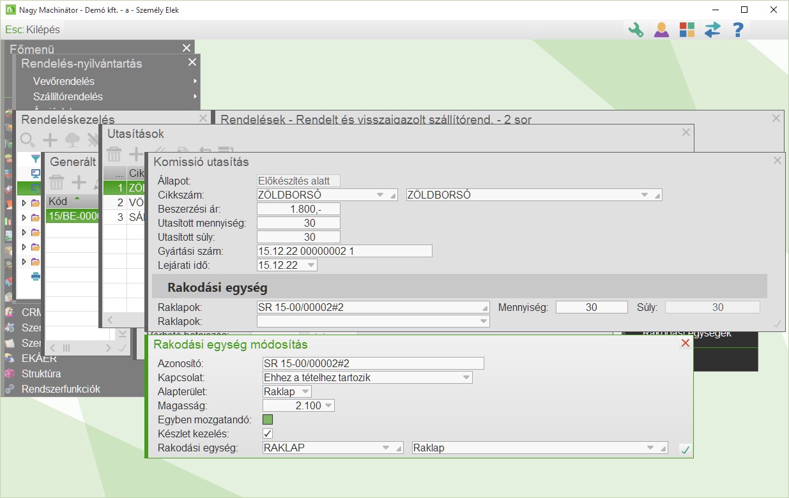Click the Esc: Kilépés button
The height and width of the screenshot is (498, 789).
point(33,29)
